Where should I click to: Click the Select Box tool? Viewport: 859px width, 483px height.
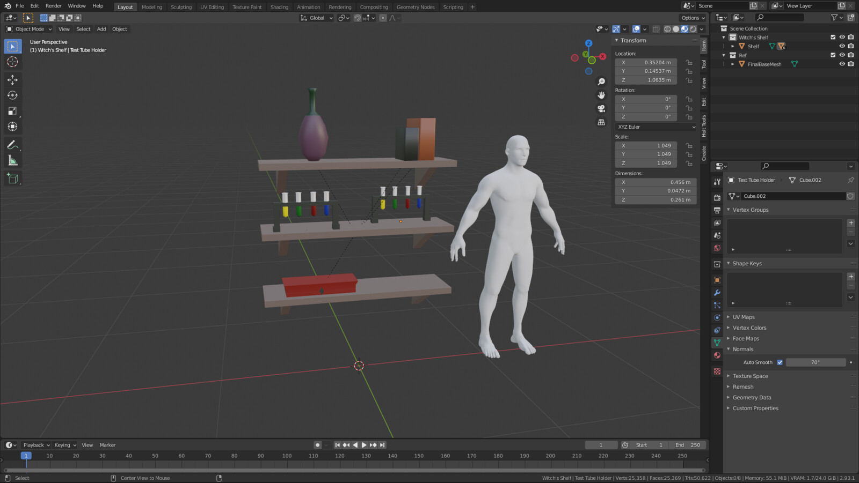pos(12,47)
